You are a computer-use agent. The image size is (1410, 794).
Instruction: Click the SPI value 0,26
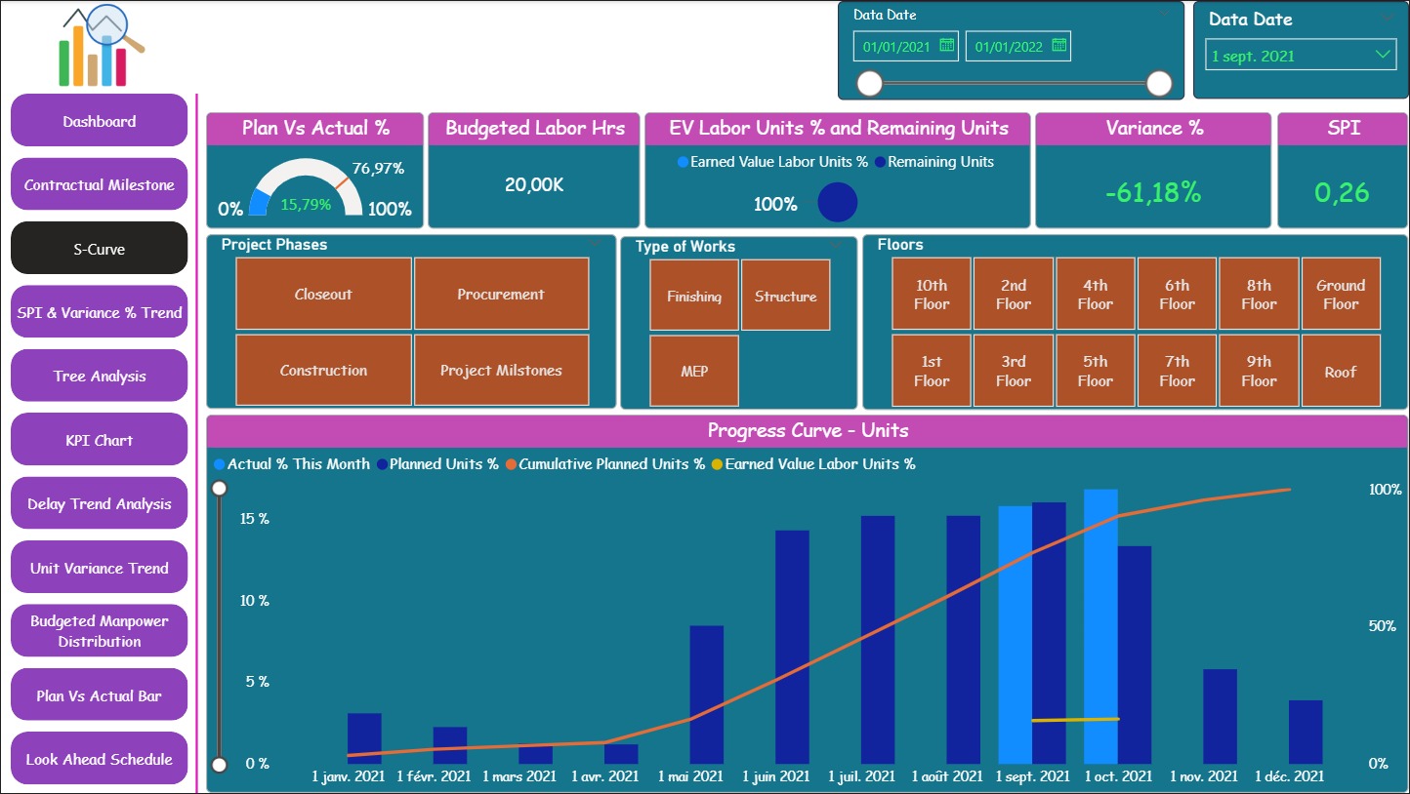[x=1343, y=192]
